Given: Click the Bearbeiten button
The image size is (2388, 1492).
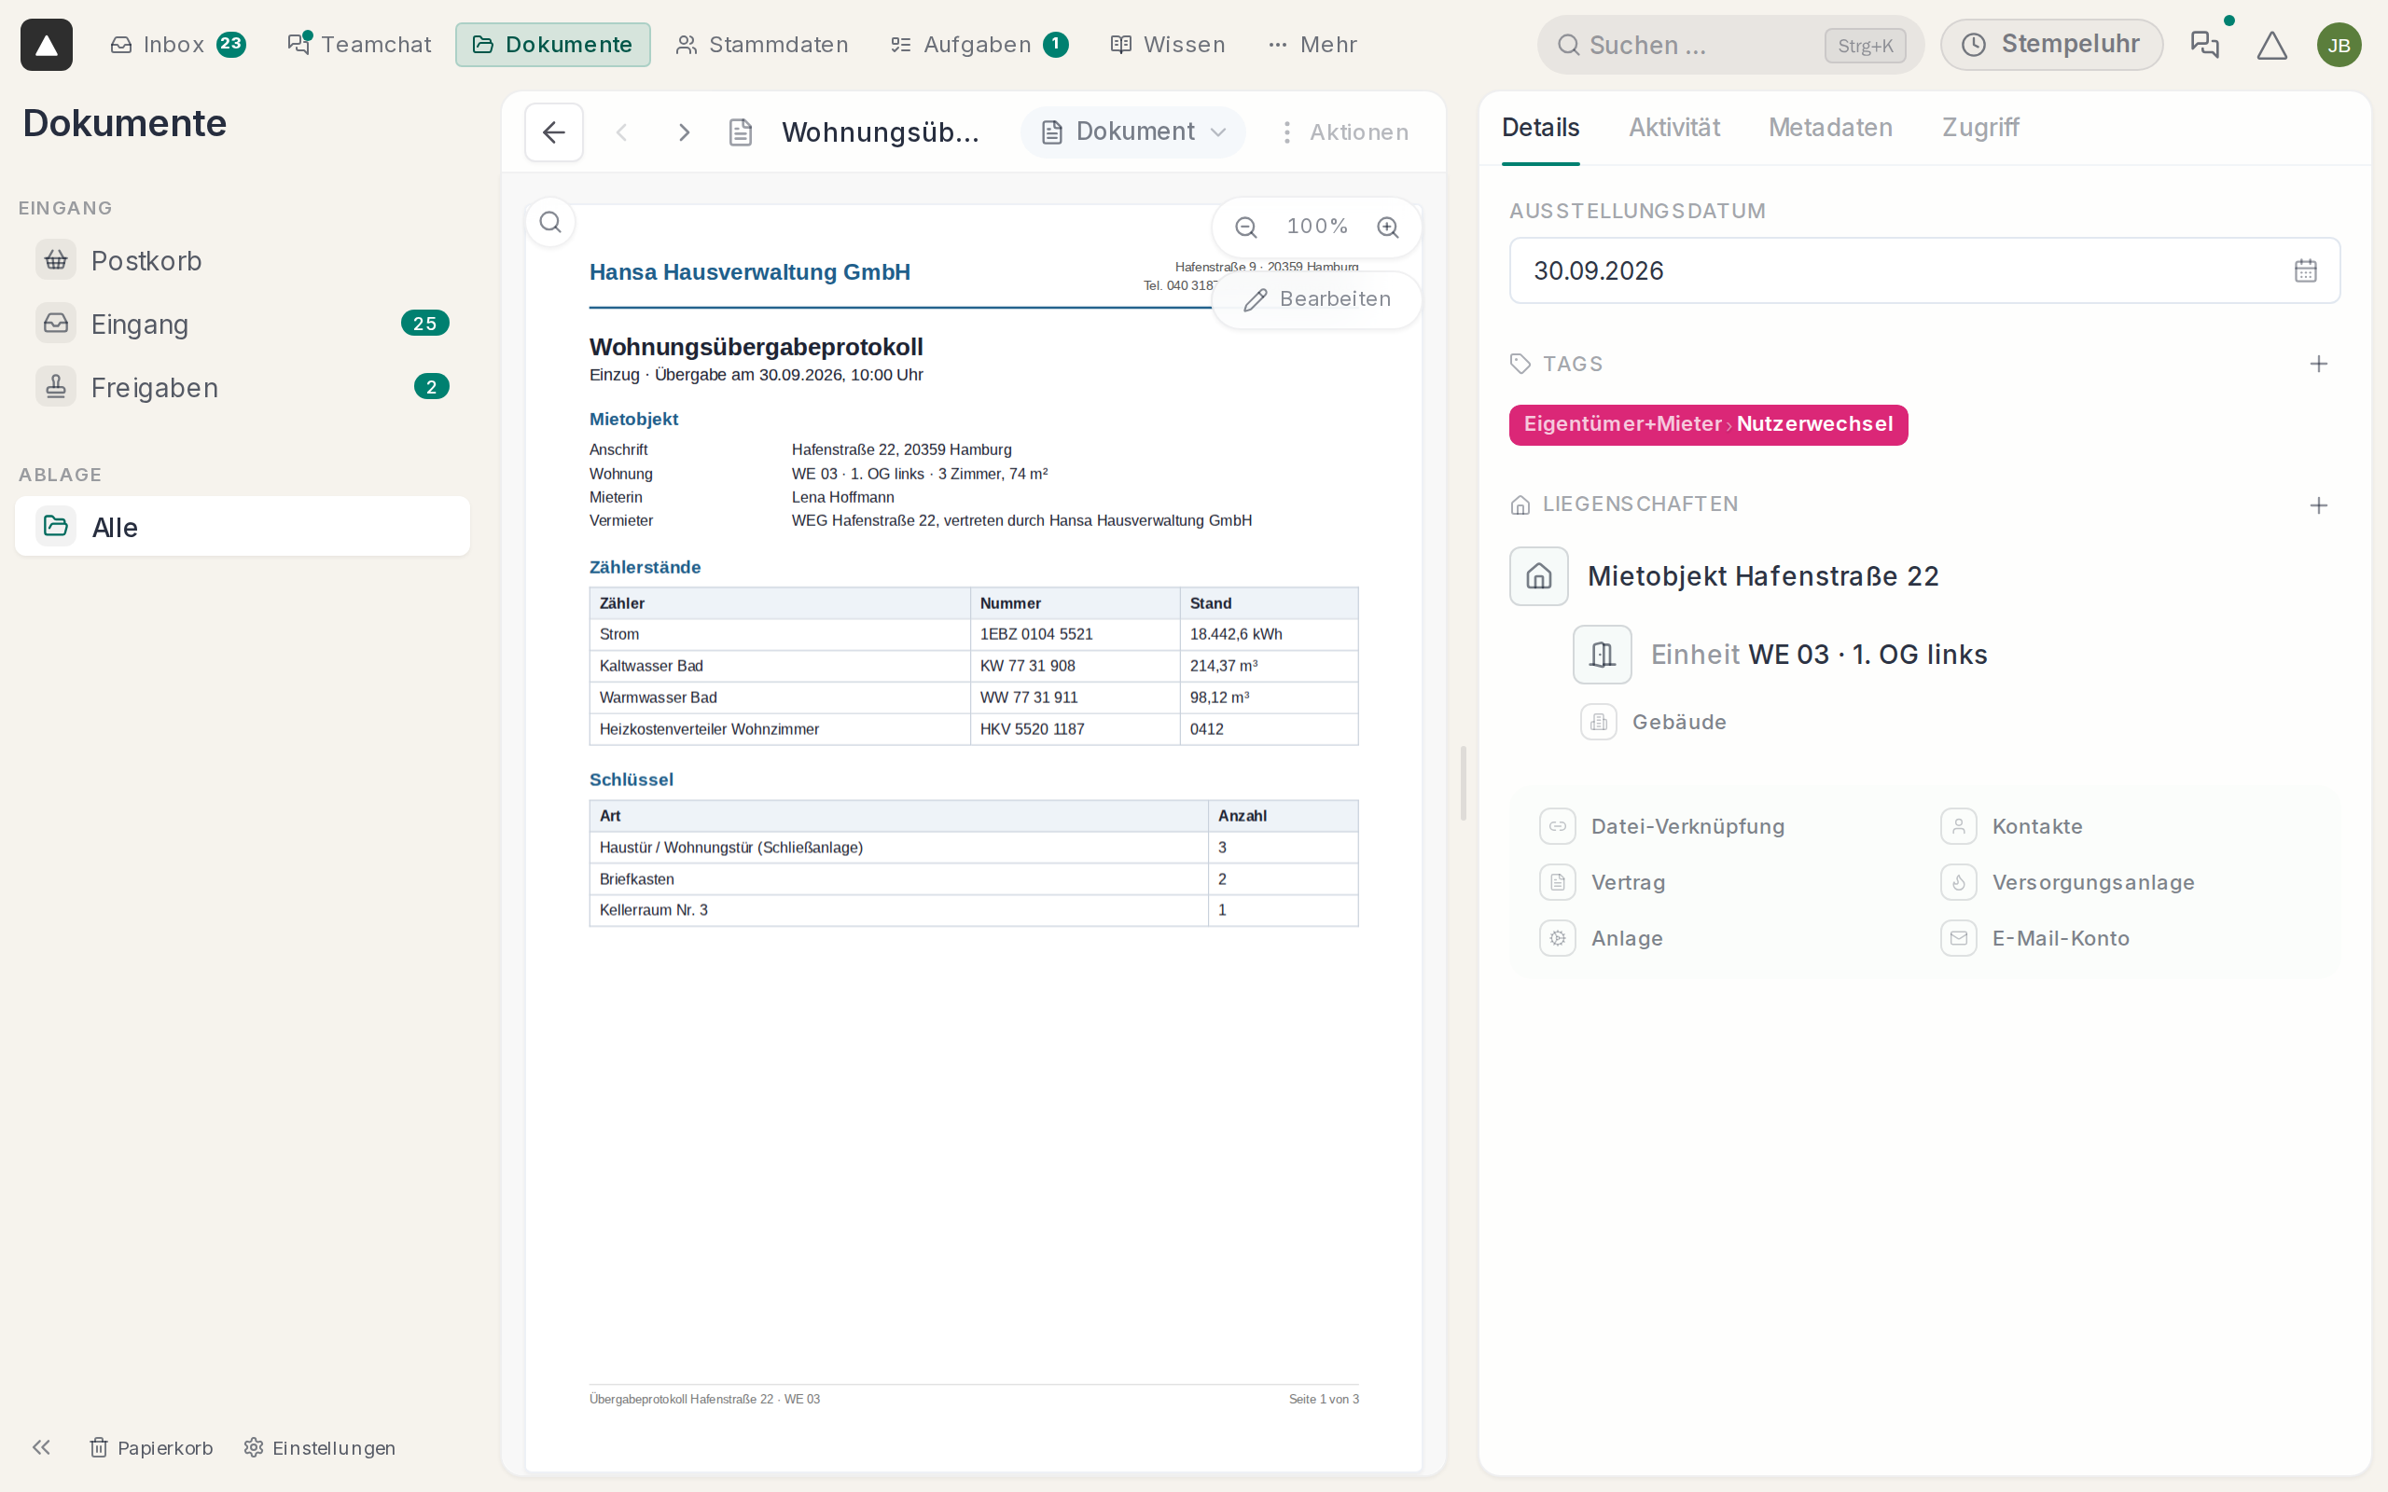Looking at the screenshot, I should (1317, 299).
